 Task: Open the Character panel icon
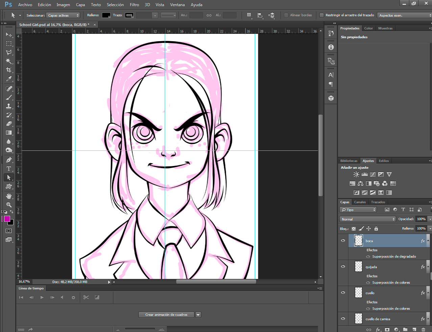click(x=331, y=75)
